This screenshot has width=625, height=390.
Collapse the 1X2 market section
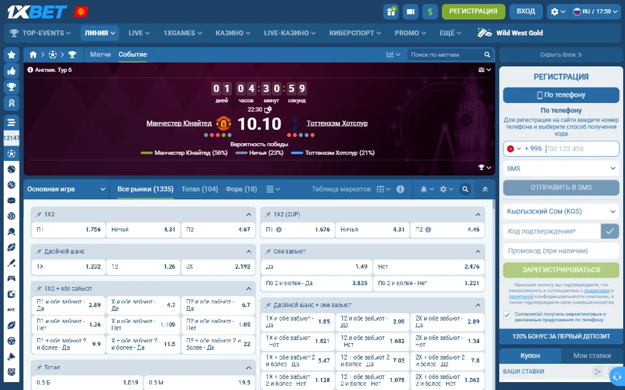(x=249, y=214)
